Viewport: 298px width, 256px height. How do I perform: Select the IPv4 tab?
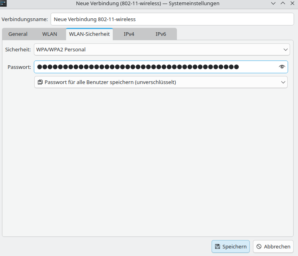pos(129,34)
